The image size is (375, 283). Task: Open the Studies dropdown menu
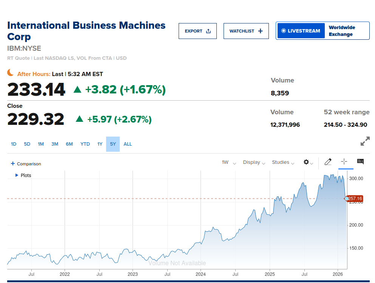[283, 162]
